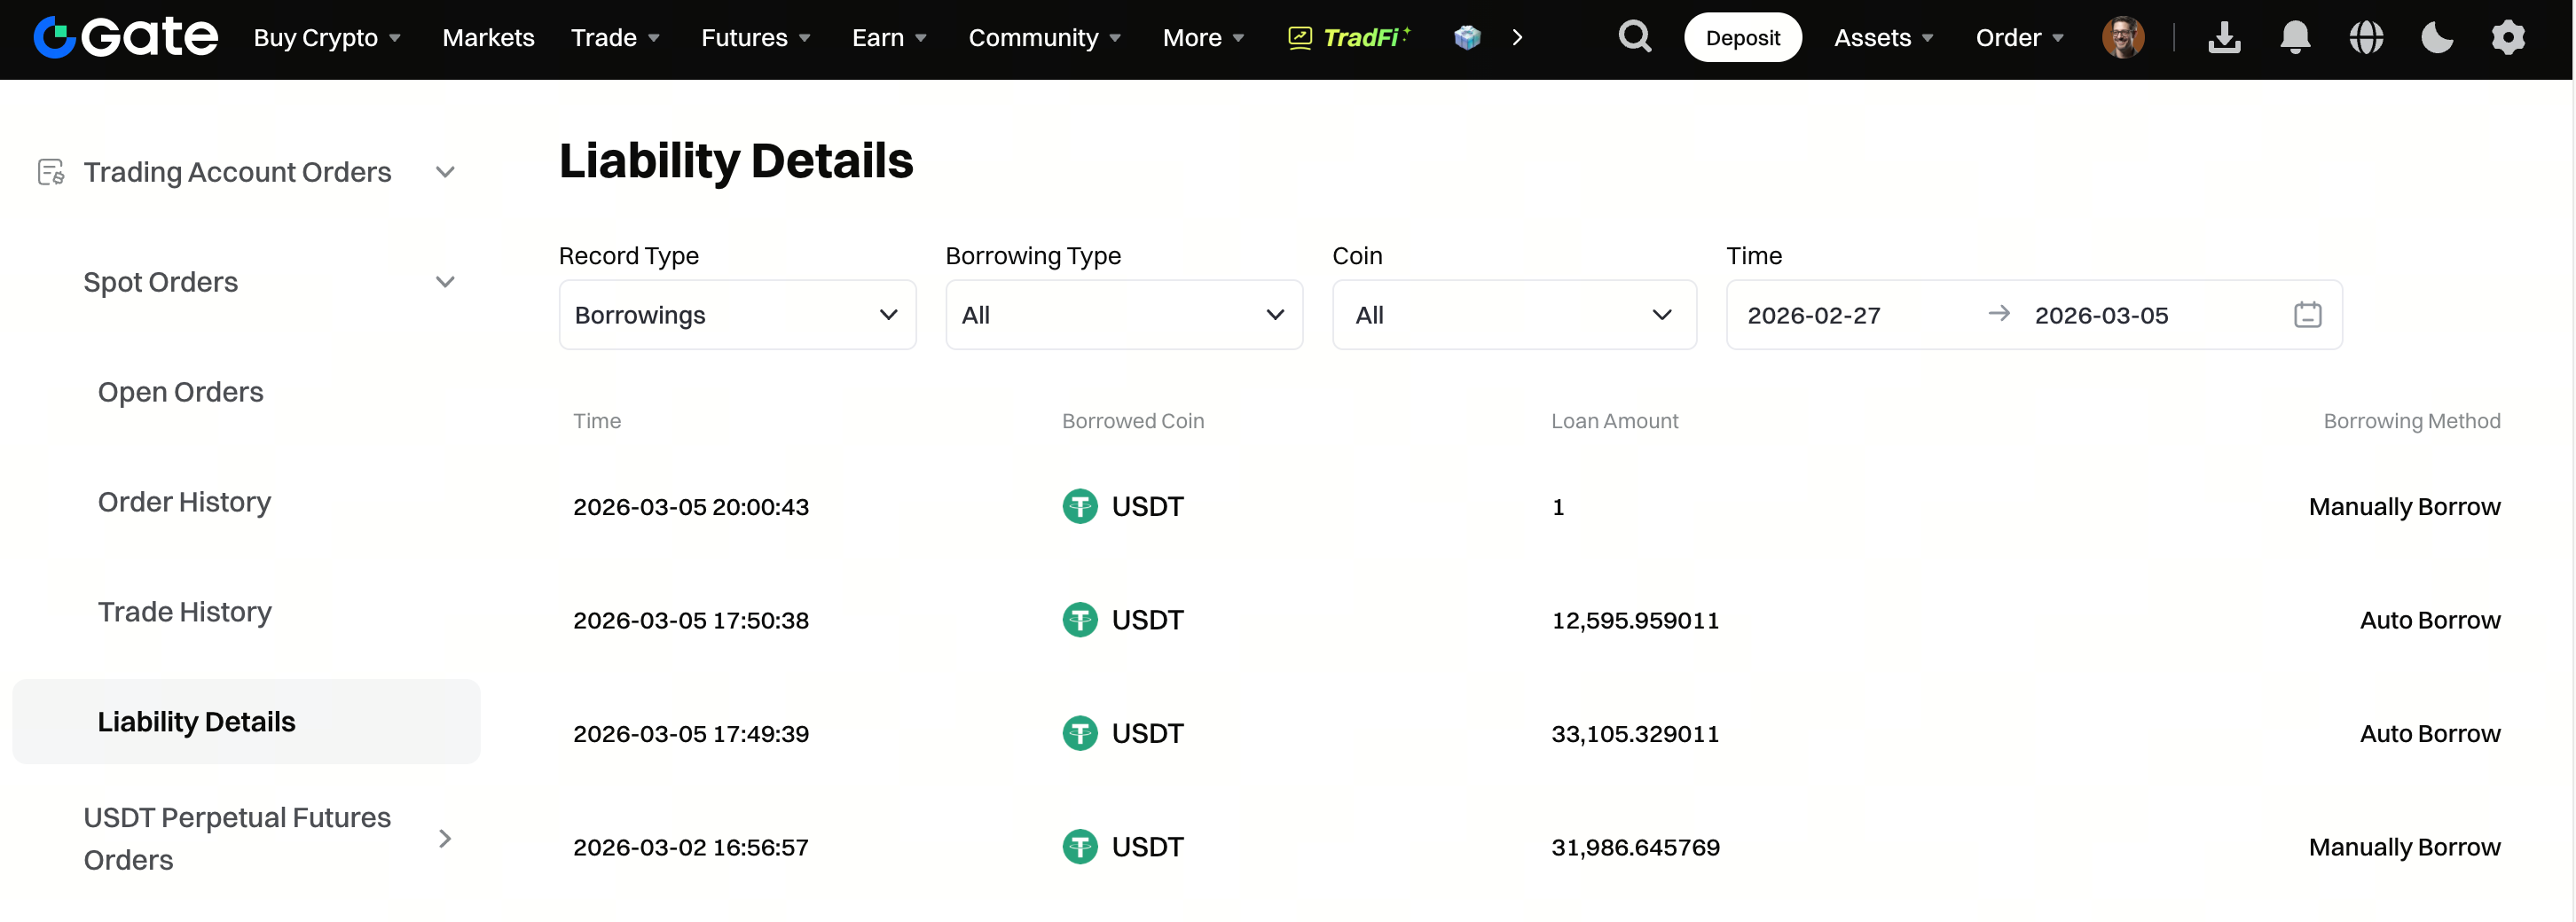The height and width of the screenshot is (922, 2576).
Task: Open the TradFi link
Action: (1349, 38)
